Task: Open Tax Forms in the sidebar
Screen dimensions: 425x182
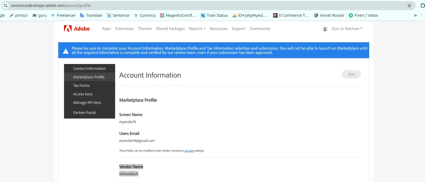Action: tap(90, 86)
